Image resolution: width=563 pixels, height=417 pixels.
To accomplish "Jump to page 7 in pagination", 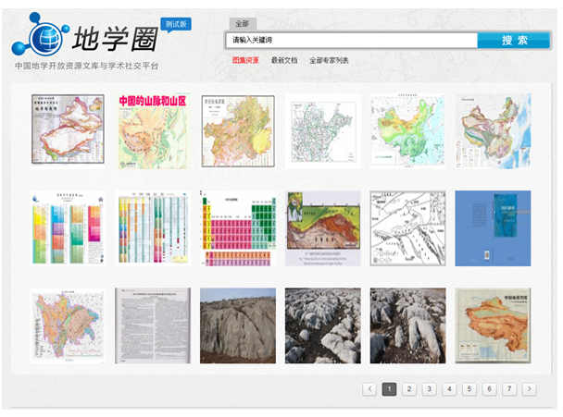I will [x=508, y=389].
